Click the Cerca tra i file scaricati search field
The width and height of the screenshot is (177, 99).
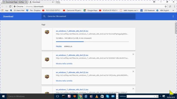tap(88, 16)
